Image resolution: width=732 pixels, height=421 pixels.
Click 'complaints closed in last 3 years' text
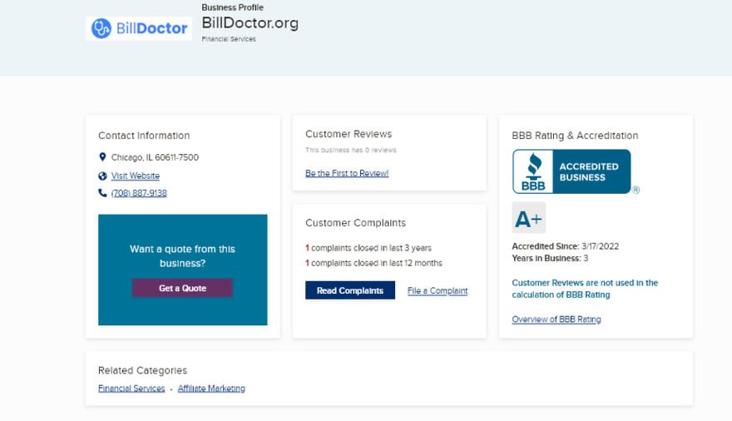[x=368, y=248]
